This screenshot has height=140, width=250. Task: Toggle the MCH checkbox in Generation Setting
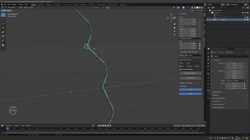[188, 66]
